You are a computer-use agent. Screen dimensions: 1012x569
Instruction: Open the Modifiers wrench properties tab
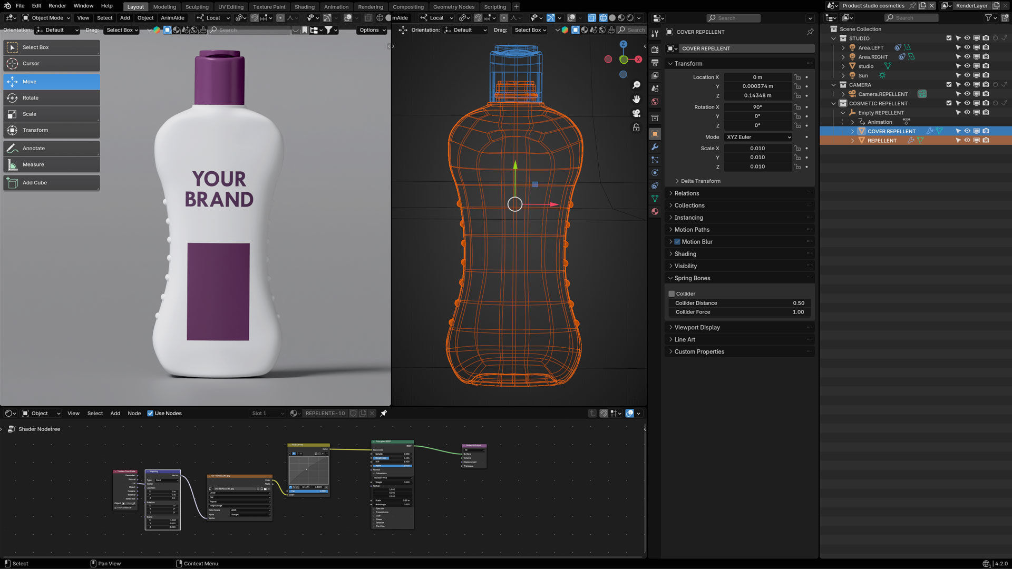(655, 147)
